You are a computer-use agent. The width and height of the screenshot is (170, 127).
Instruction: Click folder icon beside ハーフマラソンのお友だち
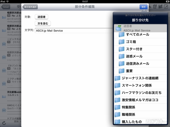click(117, 93)
